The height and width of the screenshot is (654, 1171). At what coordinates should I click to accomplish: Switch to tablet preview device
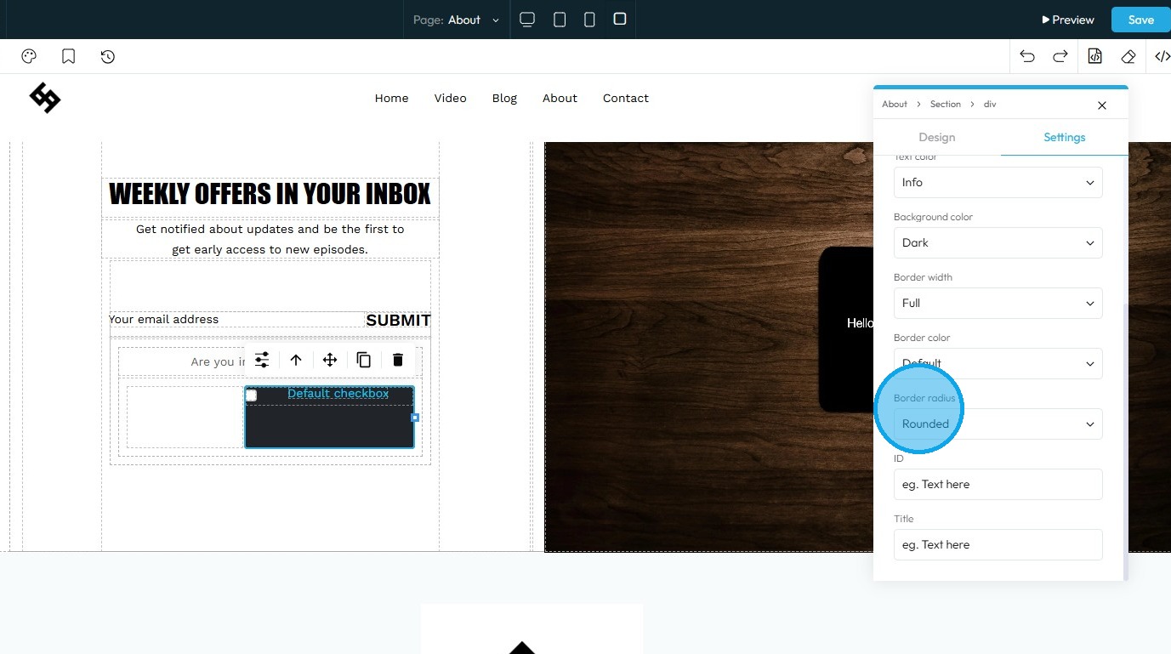(x=560, y=20)
